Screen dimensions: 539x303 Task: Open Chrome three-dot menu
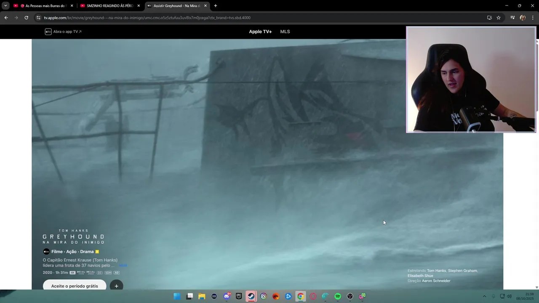533,18
